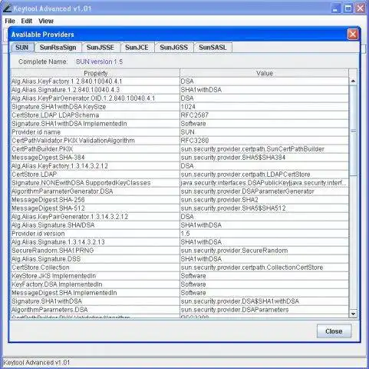The image size is (369, 369).
Task: Select 'CertStore.LDAP LDAPSchema' property
Action: click(x=95, y=115)
